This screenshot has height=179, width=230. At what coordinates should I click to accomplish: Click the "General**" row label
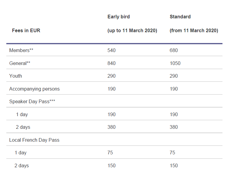point(20,63)
